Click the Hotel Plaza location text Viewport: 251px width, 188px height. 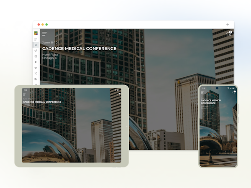[x=50, y=54]
